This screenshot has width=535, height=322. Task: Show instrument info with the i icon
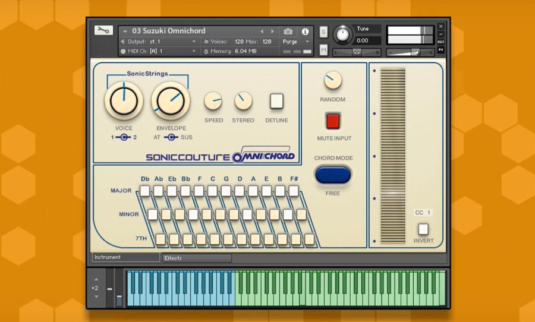click(305, 31)
